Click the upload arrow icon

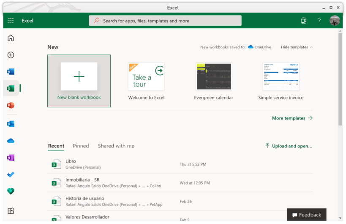[267, 146]
